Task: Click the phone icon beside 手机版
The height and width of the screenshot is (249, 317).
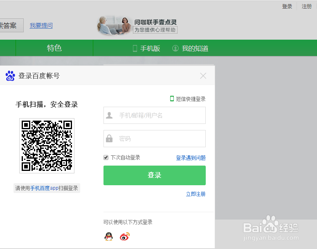Action: click(x=135, y=48)
